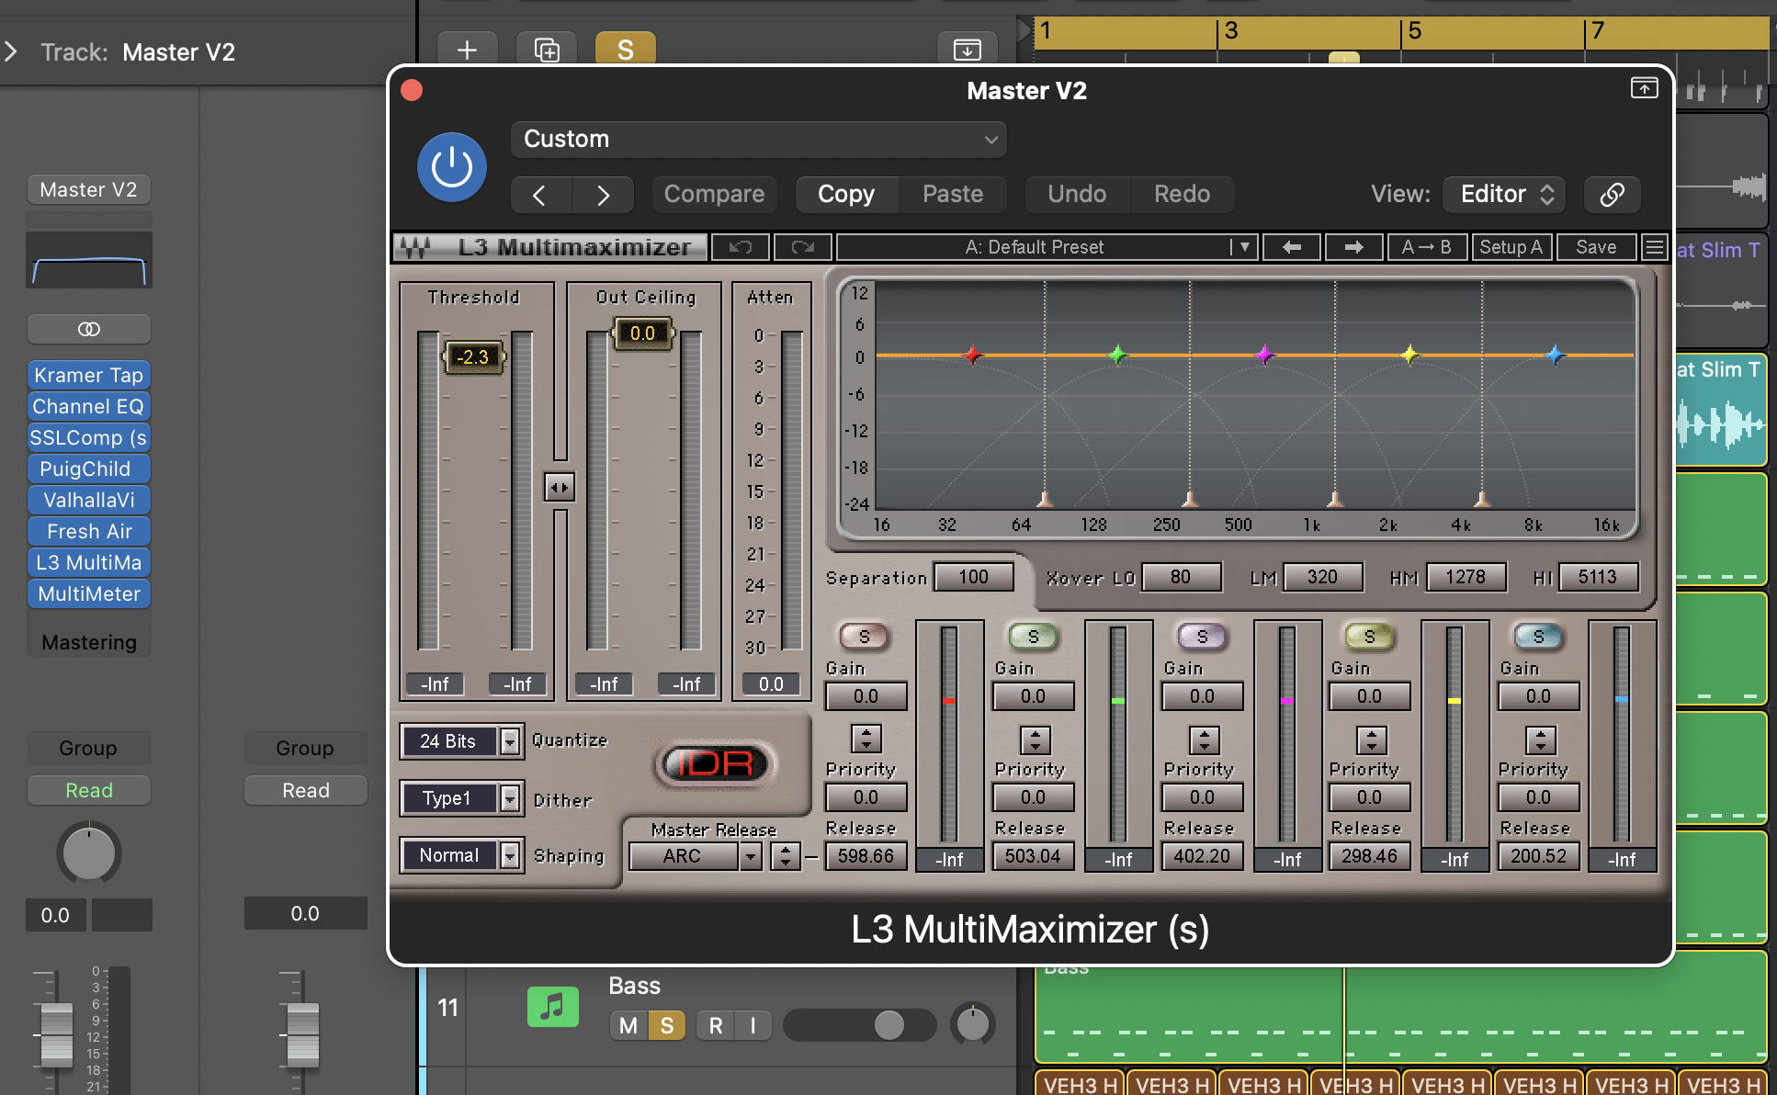Copy setup A to B
The width and height of the screenshot is (1777, 1095).
1426,247
